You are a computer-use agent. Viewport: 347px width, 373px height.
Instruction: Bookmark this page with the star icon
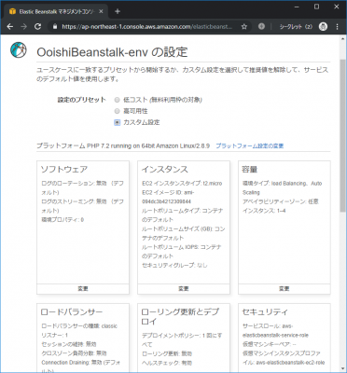244,27
